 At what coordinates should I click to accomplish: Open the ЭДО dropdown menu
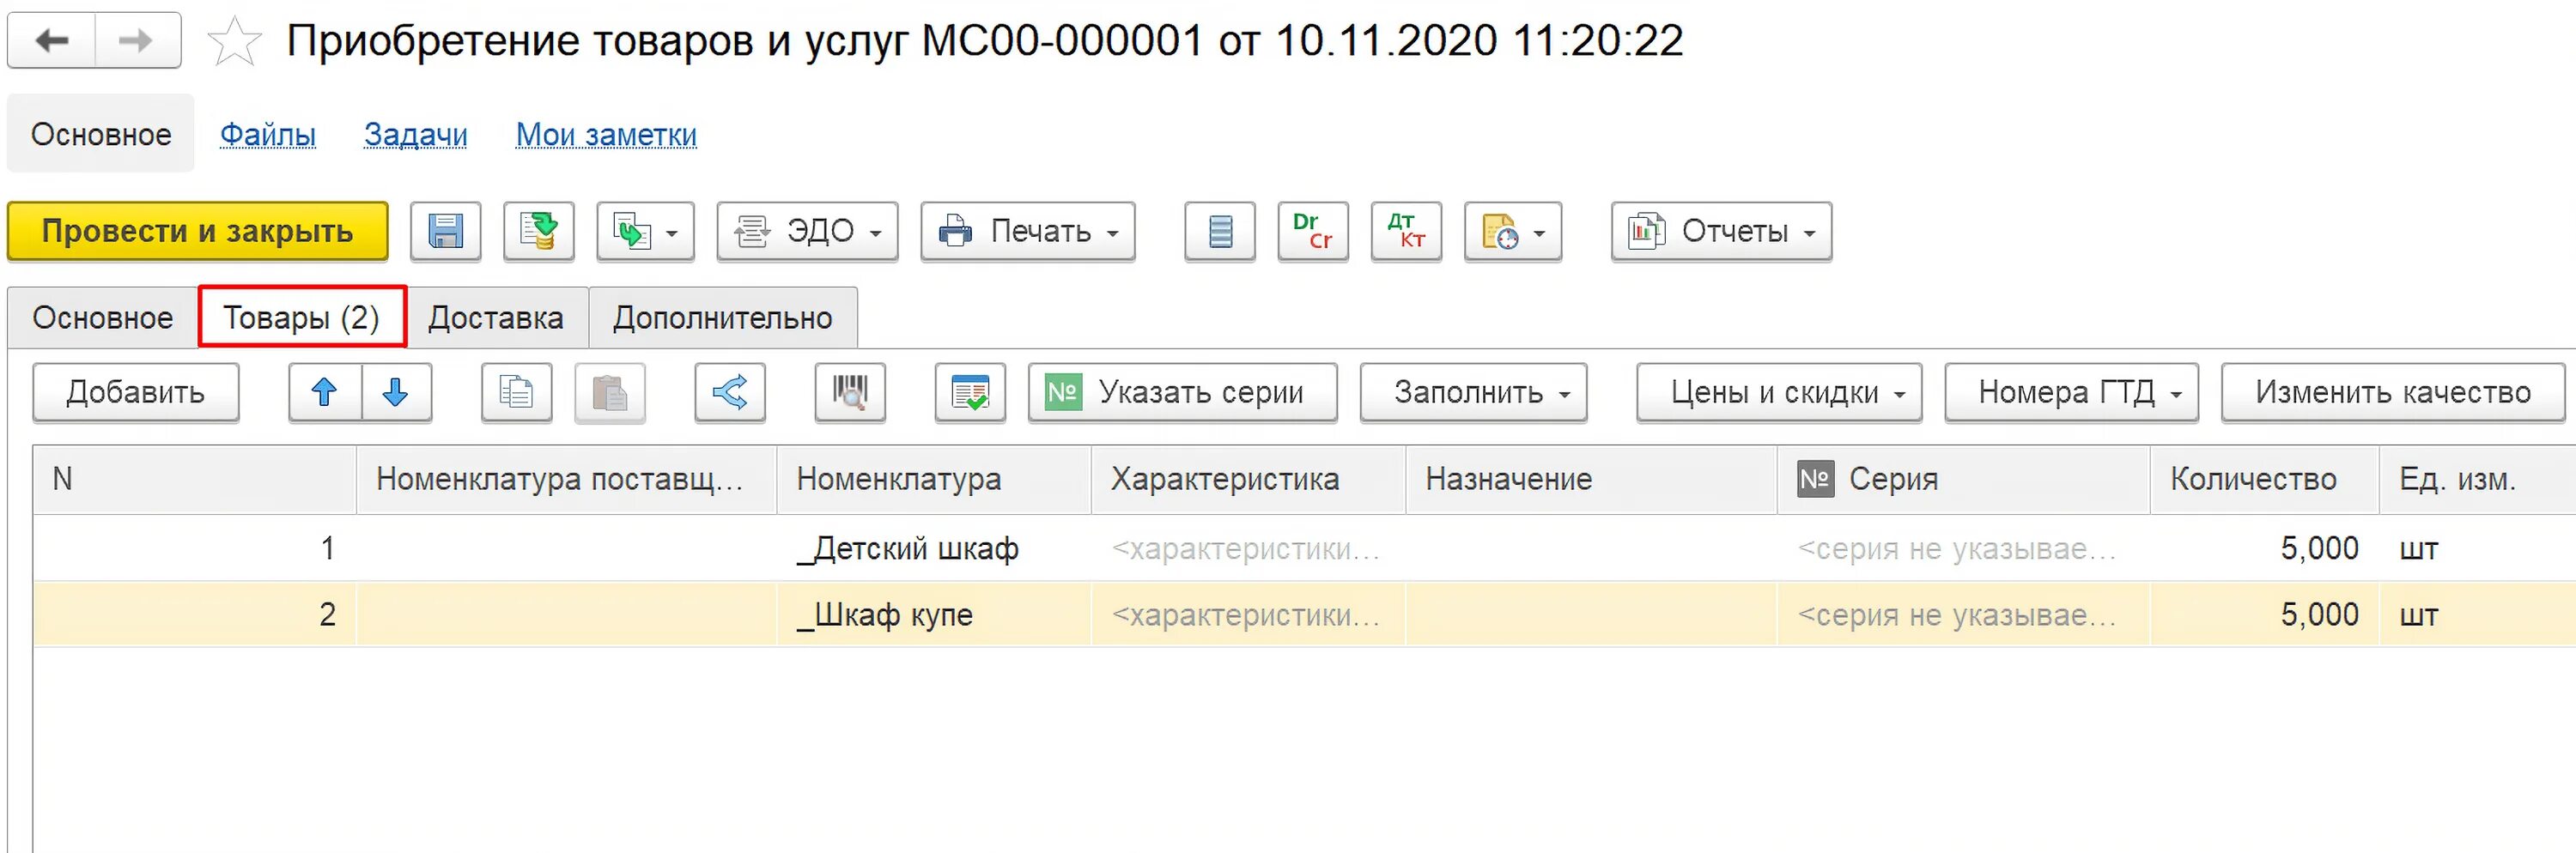[807, 232]
